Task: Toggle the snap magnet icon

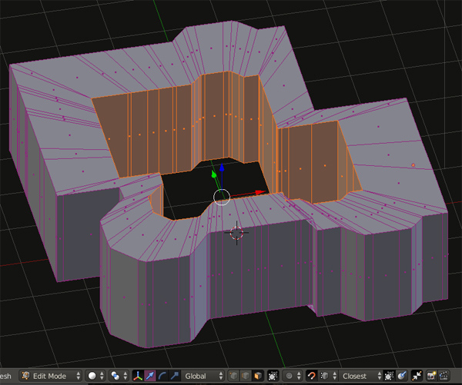Action: pos(312,377)
